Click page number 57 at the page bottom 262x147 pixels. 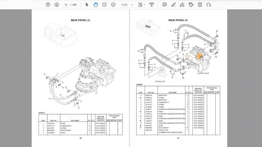pyautogui.click(x=178, y=138)
